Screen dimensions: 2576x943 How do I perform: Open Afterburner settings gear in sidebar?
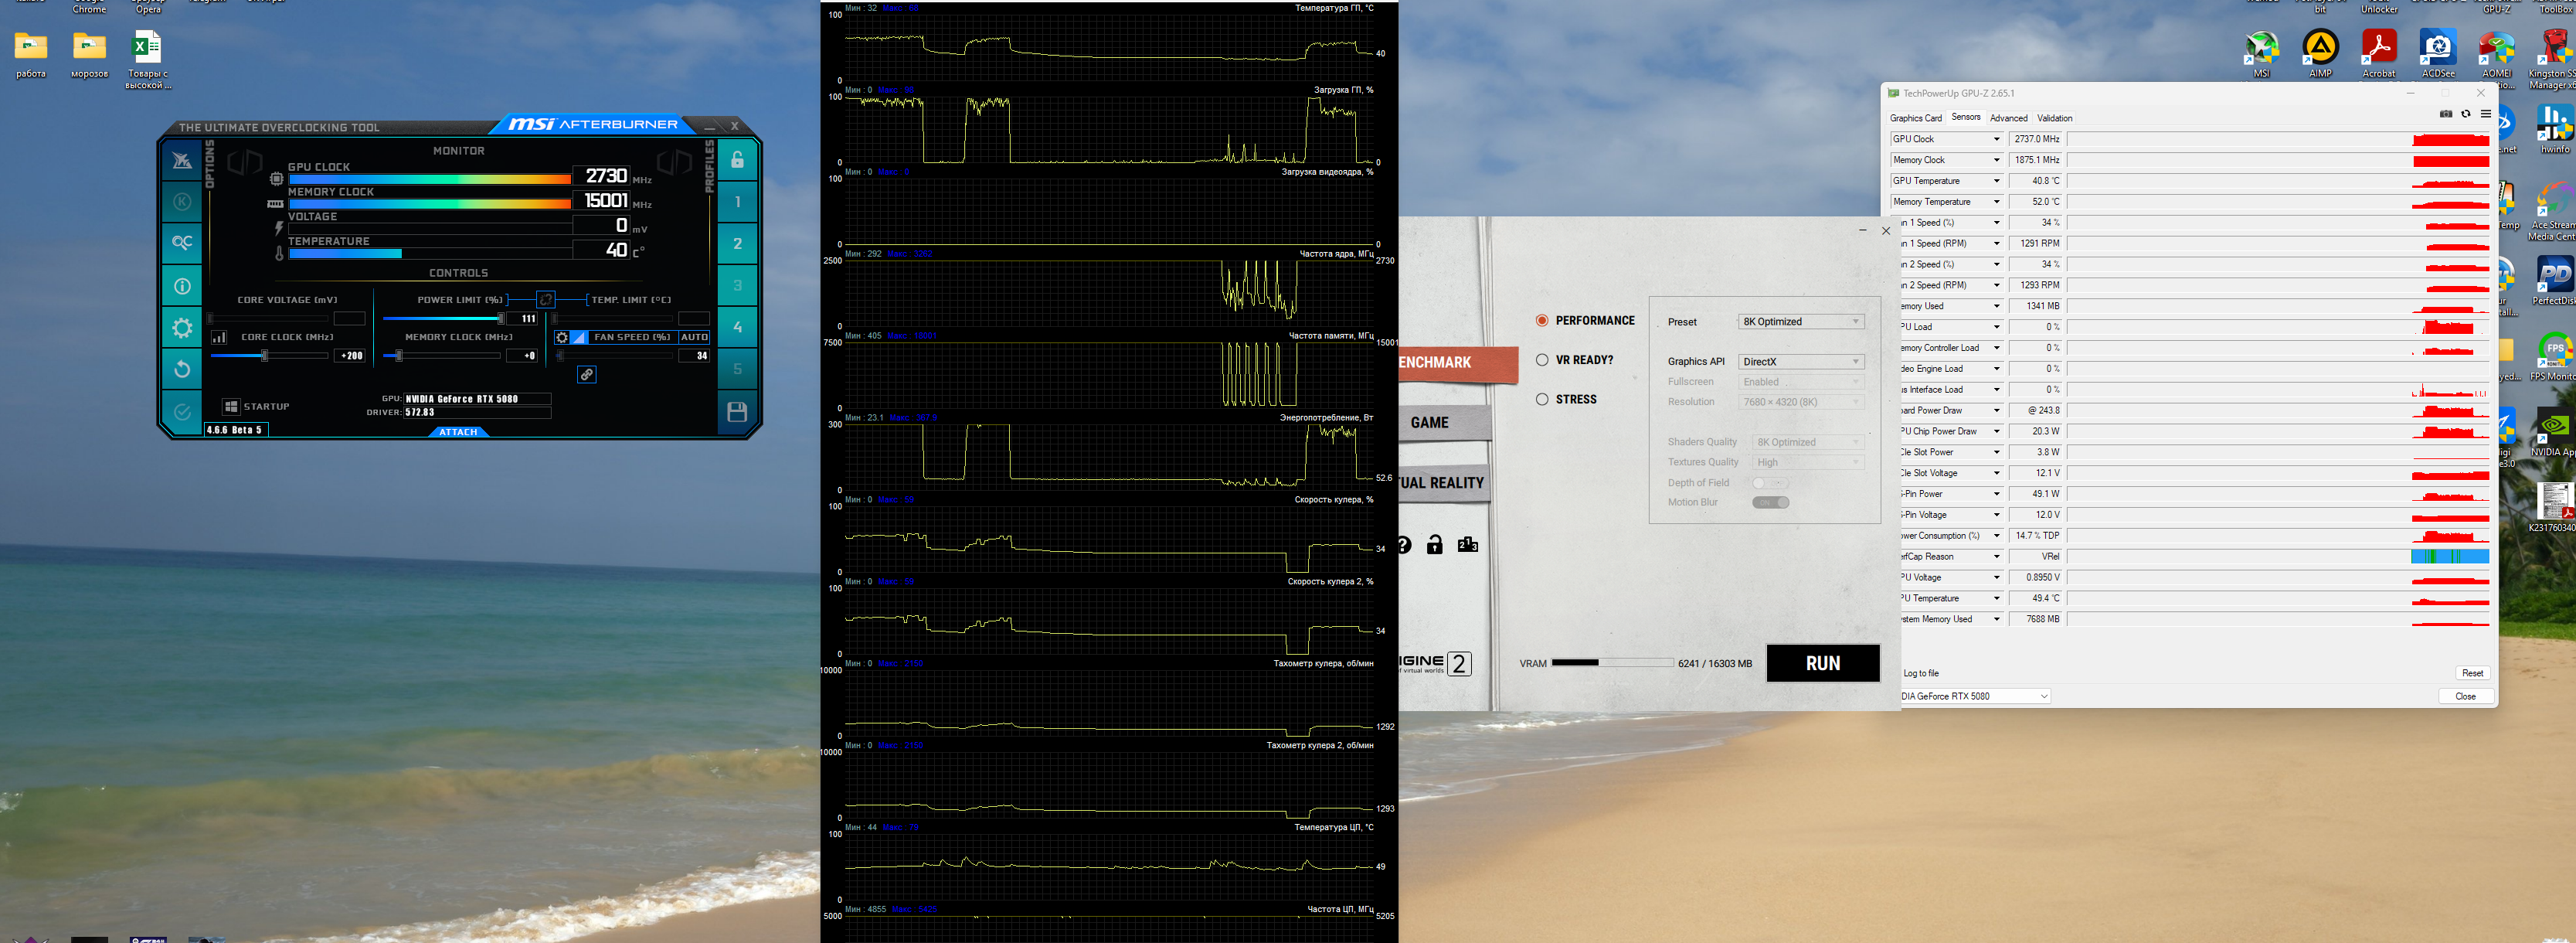[182, 327]
